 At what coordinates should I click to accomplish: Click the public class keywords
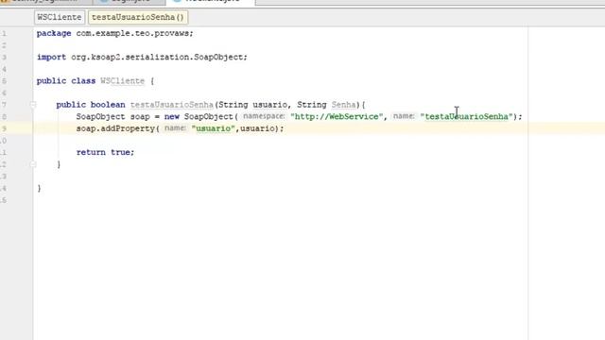pyautogui.click(x=66, y=81)
